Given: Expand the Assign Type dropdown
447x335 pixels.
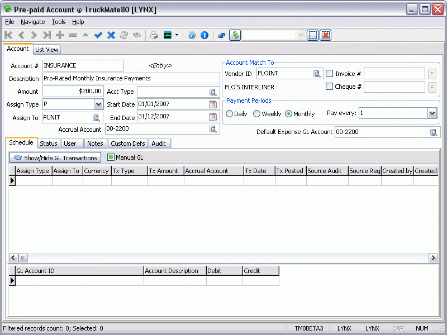Looking at the screenshot, I should click(x=98, y=104).
